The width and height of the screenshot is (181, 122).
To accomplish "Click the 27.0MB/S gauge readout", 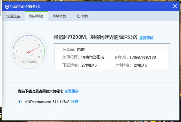I will (x=29, y=62).
